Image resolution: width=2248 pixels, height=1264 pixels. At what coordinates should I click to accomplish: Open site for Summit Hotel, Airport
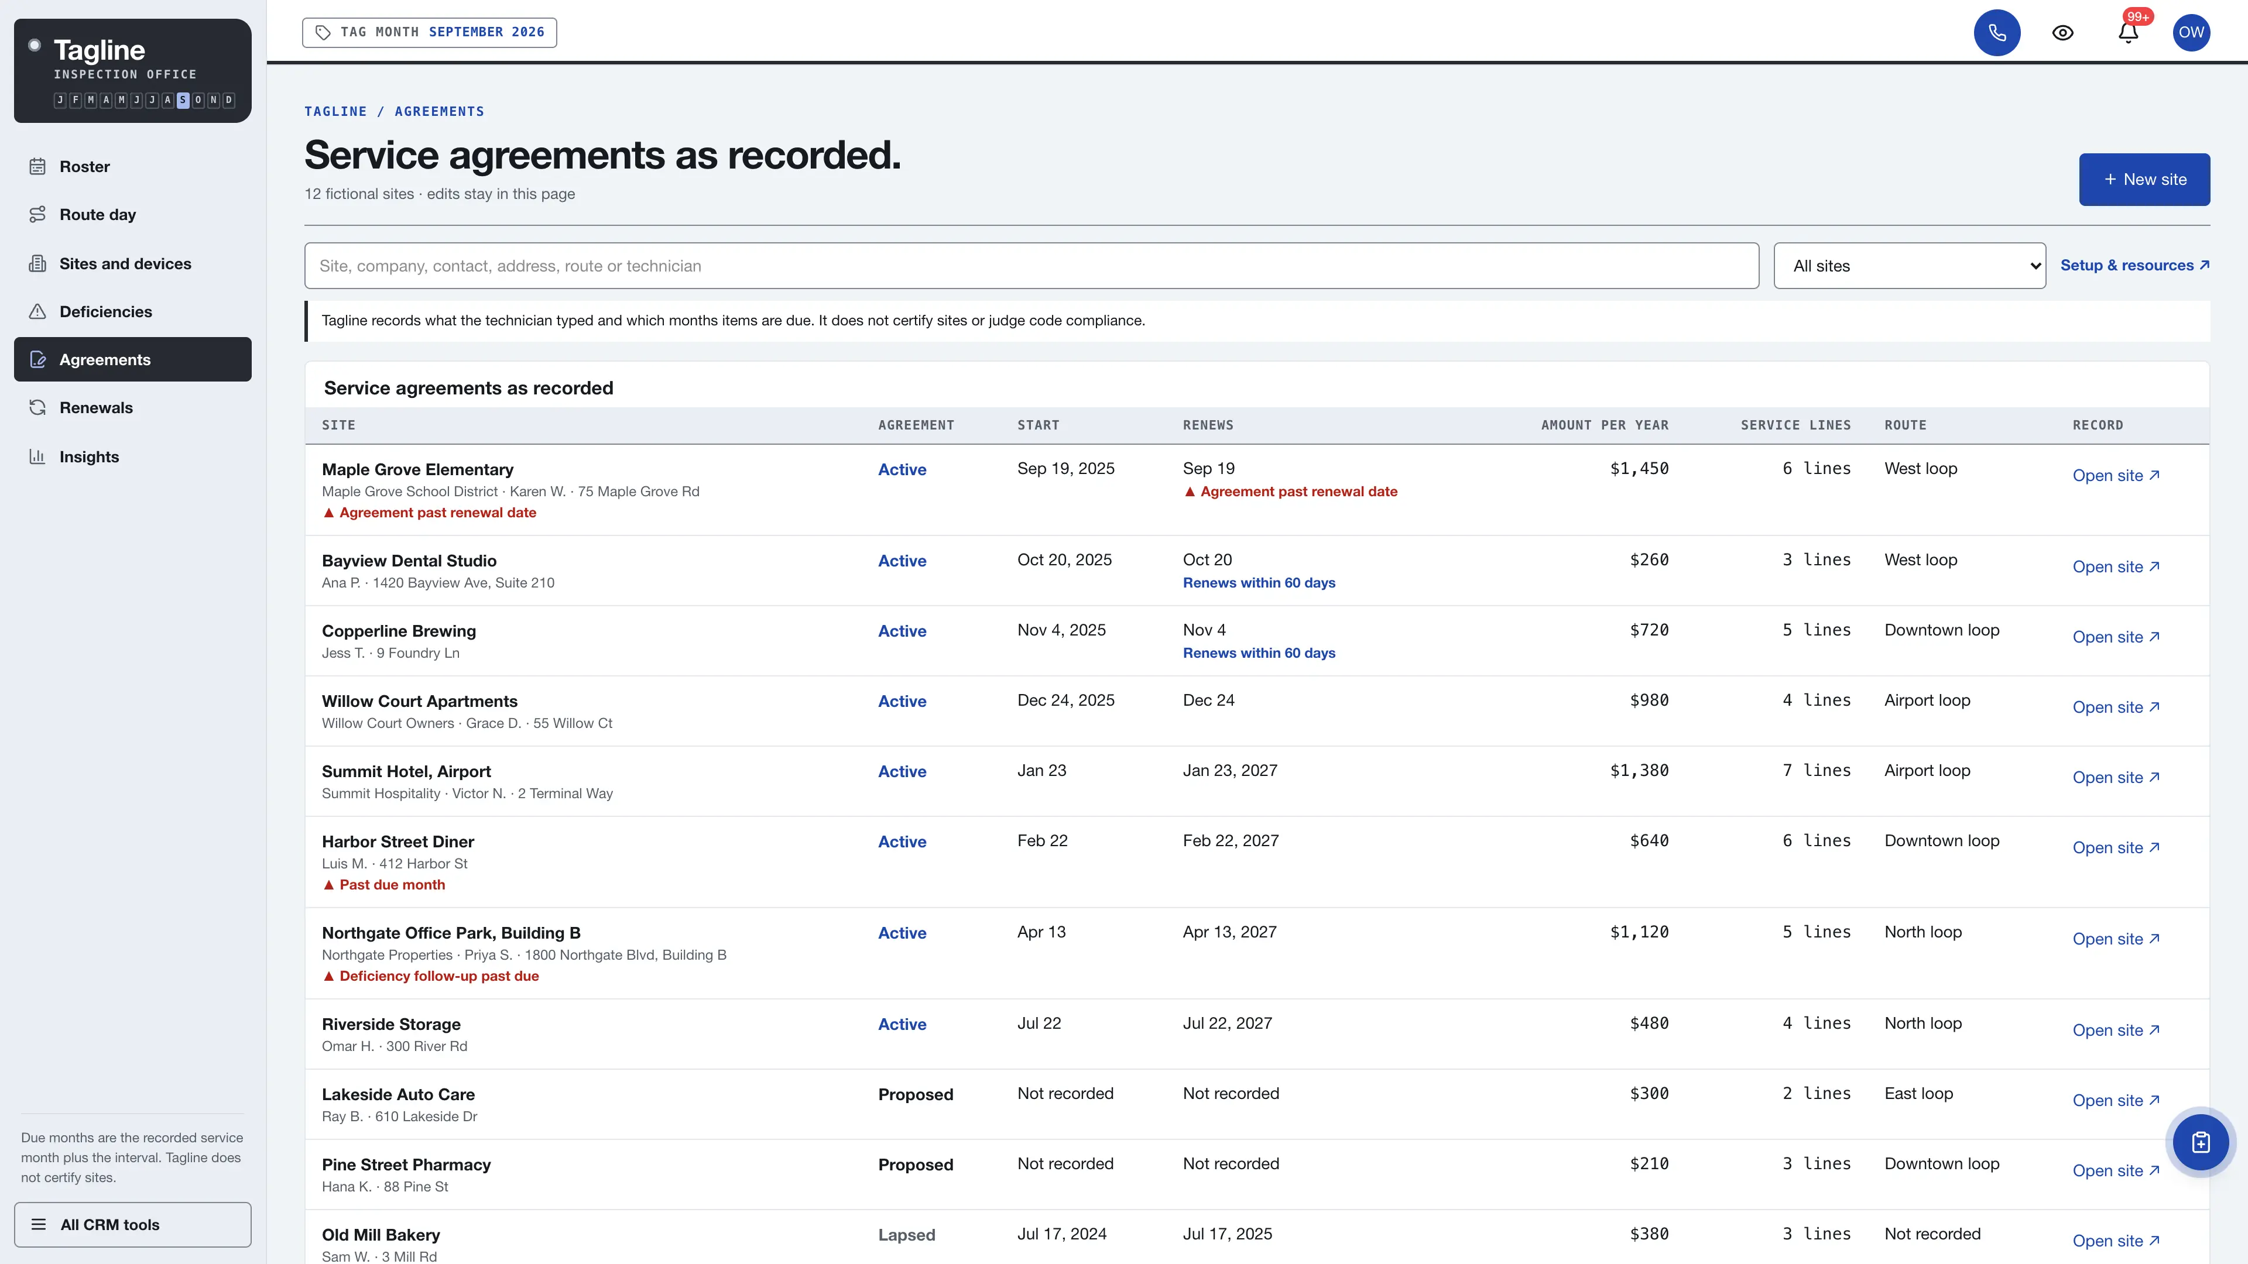point(2116,777)
